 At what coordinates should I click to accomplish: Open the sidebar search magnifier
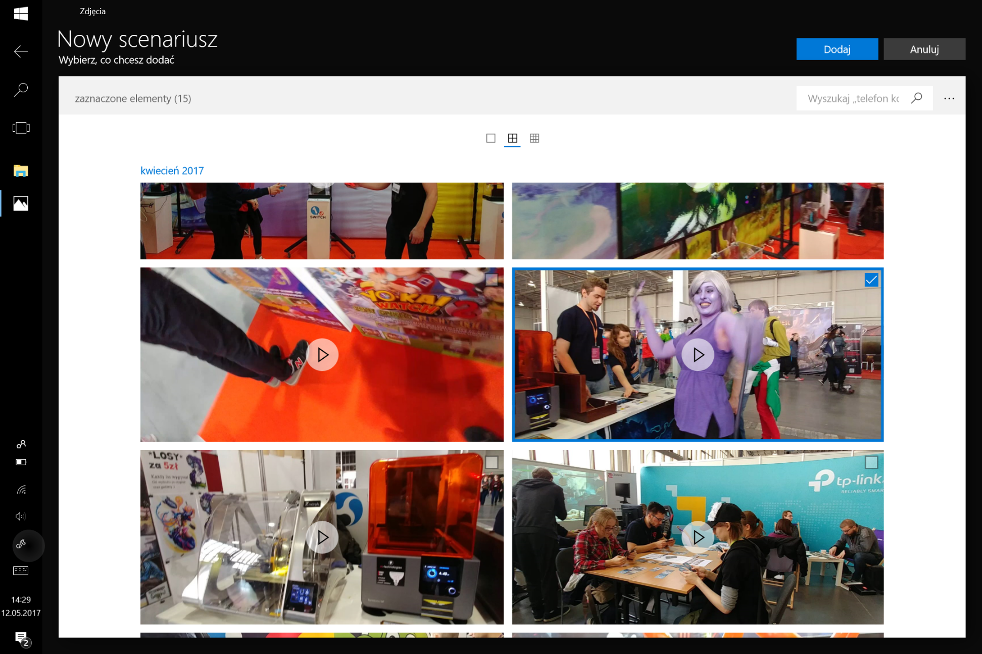pos(21,90)
